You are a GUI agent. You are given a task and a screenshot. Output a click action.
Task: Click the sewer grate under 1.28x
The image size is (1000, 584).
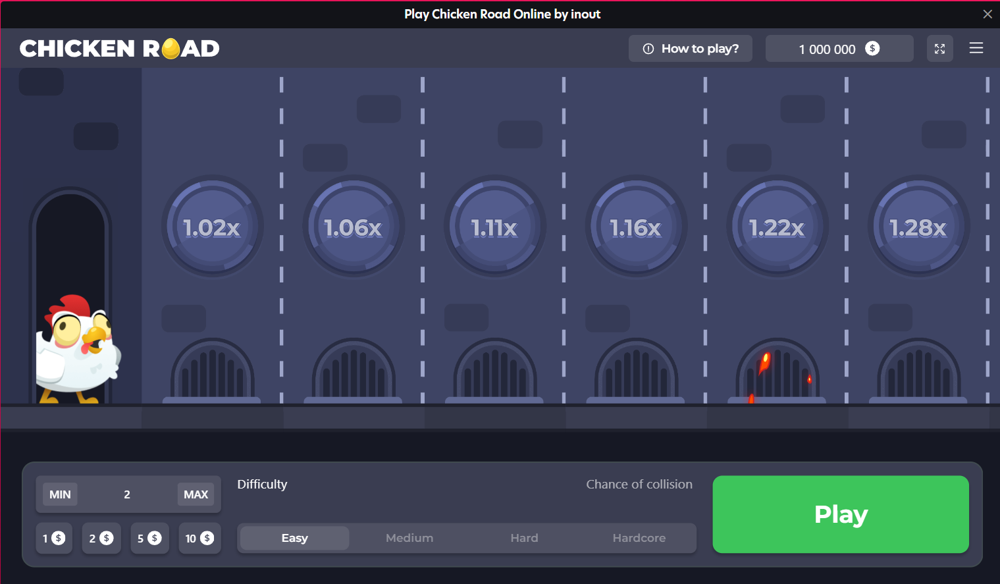tap(918, 370)
